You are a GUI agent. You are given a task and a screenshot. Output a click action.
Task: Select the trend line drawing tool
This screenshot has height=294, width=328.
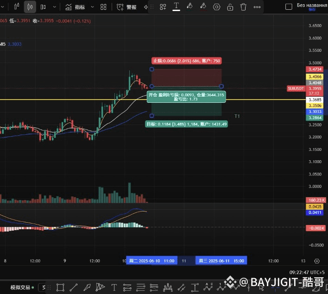tap(73, 288)
